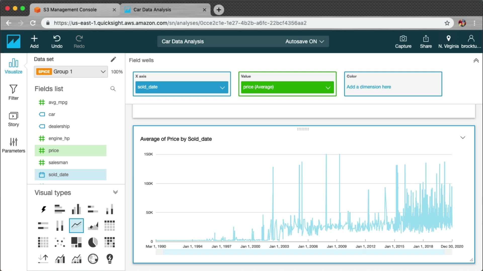This screenshot has width=483, height=271.
Task: Expand the sold_date X axis field menu
Action: click(222, 87)
